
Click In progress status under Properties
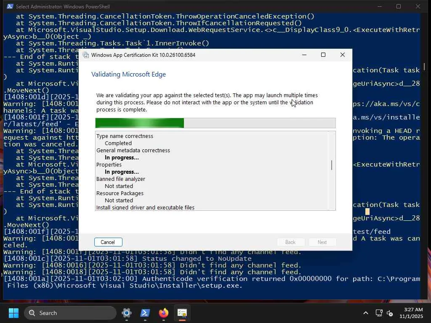click(x=122, y=172)
